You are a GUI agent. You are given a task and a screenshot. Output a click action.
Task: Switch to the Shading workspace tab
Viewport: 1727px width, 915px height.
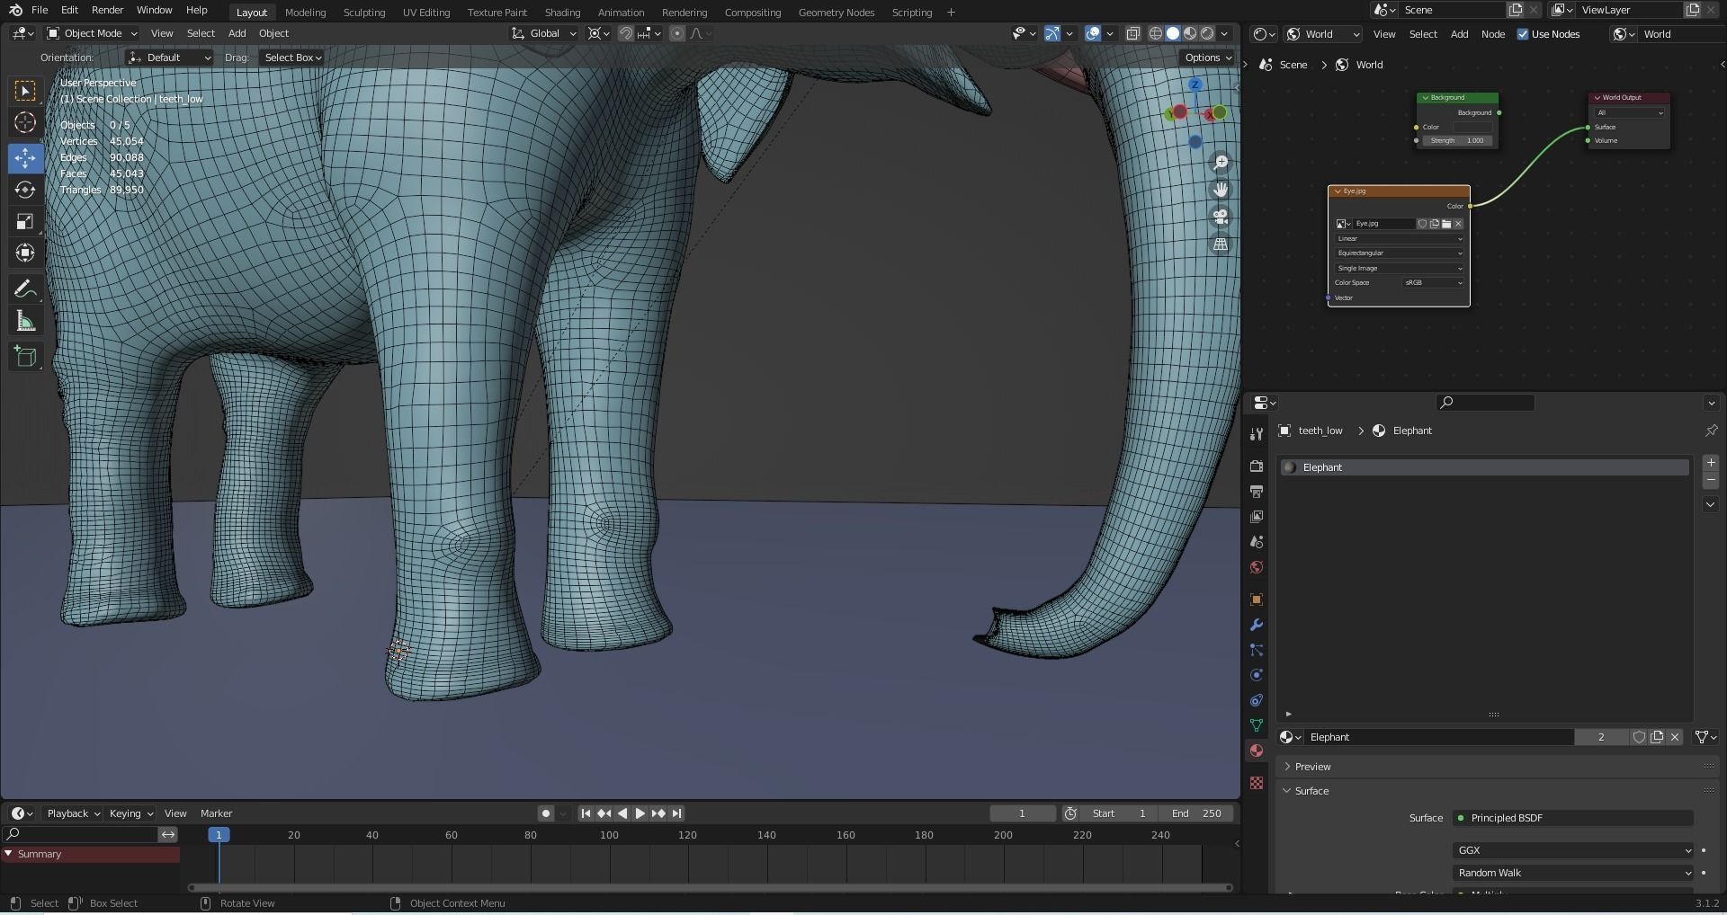point(562,13)
